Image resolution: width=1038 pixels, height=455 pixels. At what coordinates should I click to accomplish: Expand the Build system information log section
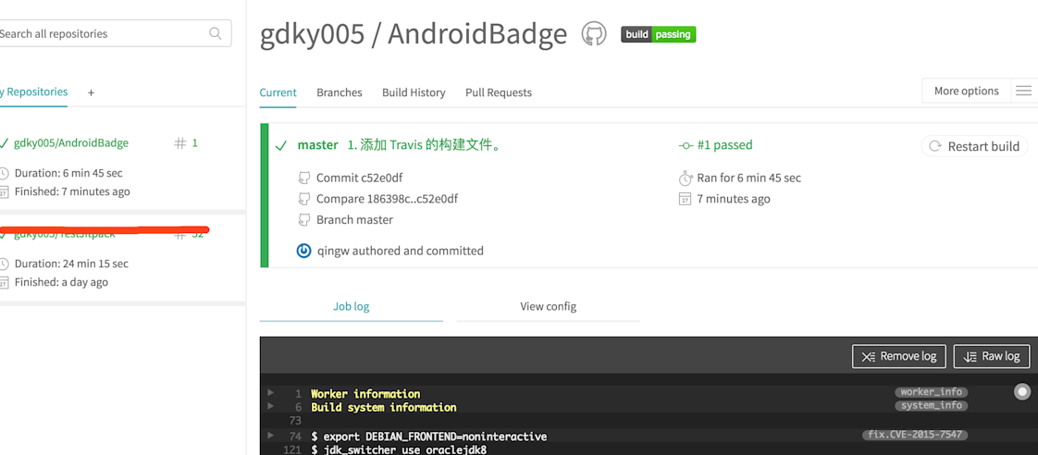click(x=270, y=407)
